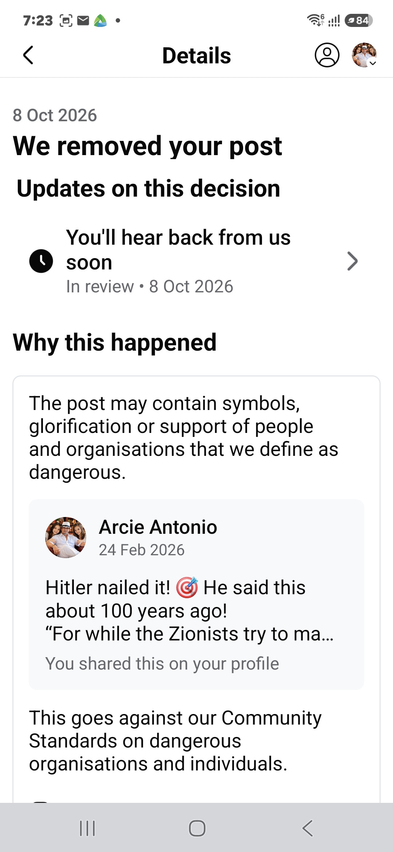Tap the "Why this happened" heading

(115, 342)
